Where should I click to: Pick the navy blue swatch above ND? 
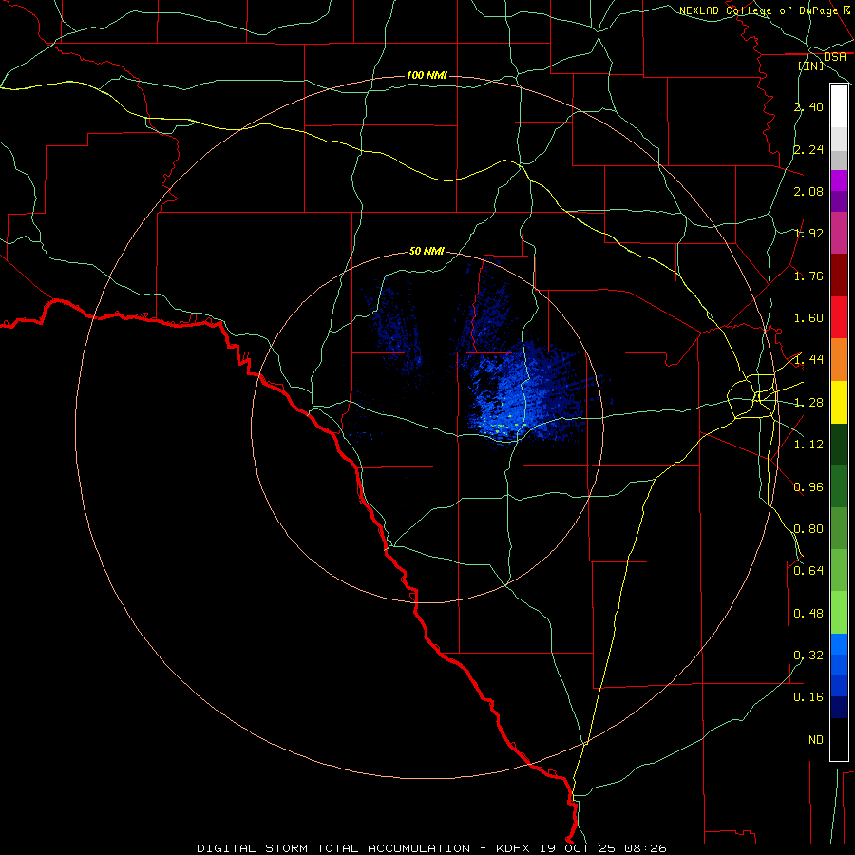pyautogui.click(x=839, y=708)
